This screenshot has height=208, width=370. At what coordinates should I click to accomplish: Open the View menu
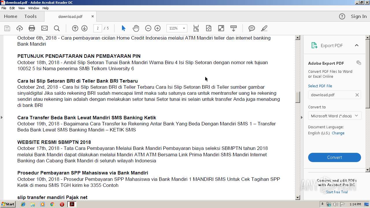pyautogui.click(x=21, y=8)
